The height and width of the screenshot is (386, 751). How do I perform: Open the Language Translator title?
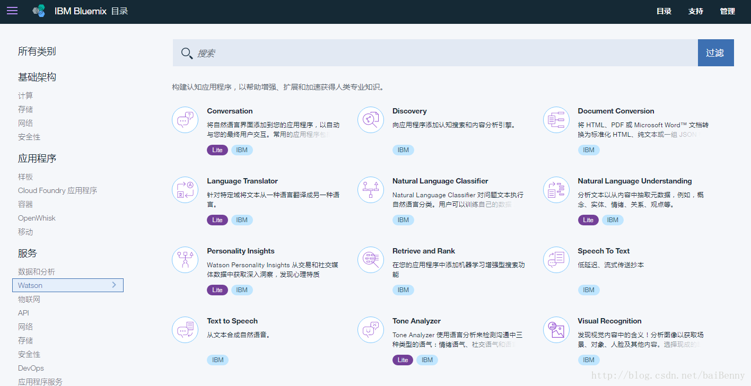pos(242,181)
